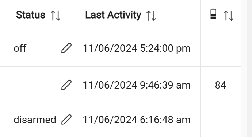Click the battery value 84 cell
This screenshot has height=137, width=252.
(x=221, y=85)
